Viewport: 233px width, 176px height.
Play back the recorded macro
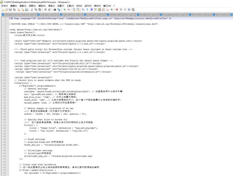[125, 10]
